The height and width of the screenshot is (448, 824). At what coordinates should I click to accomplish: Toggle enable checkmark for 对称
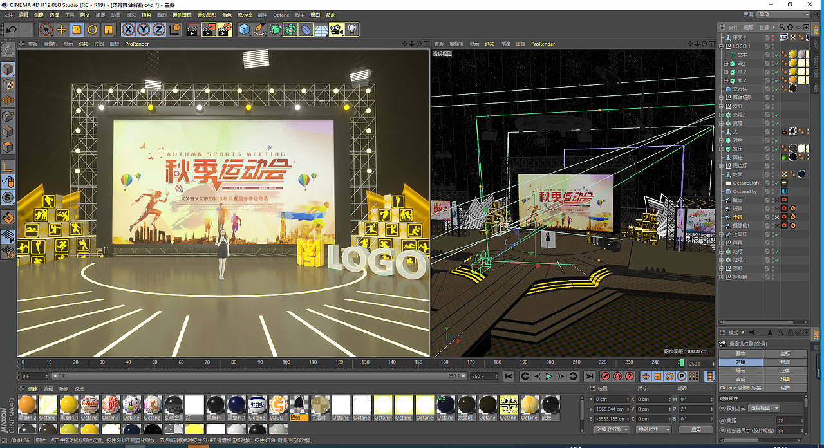776,140
